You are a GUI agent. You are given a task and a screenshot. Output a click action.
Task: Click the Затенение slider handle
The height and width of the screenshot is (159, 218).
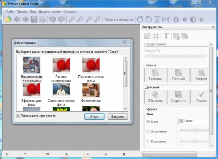coord(195,131)
